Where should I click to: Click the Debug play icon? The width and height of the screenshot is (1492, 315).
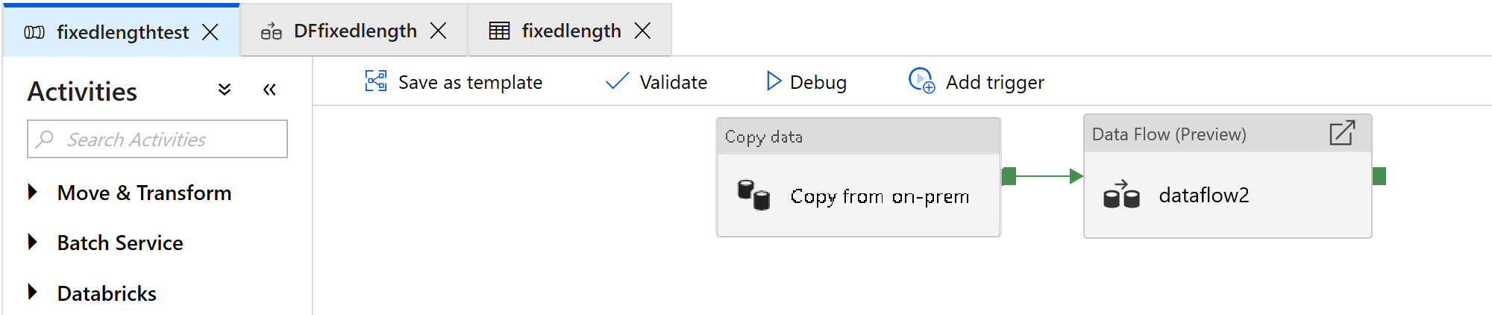tap(774, 81)
